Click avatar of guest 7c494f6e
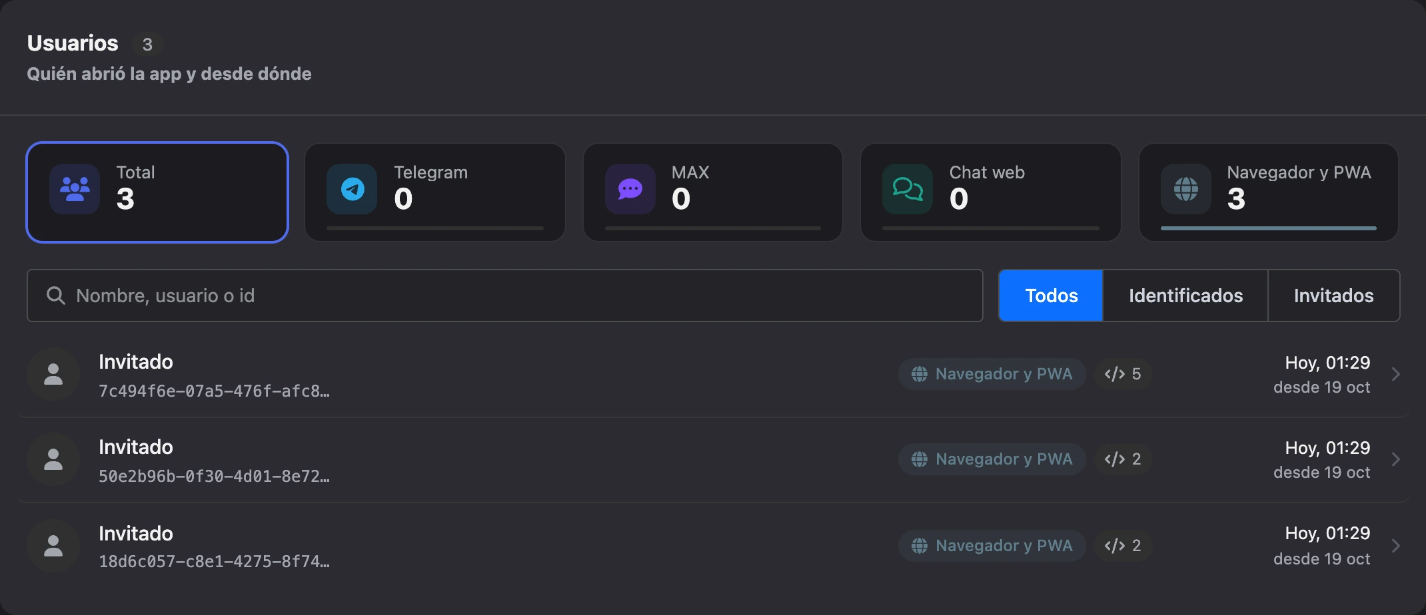This screenshot has height=615, width=1426. [53, 374]
